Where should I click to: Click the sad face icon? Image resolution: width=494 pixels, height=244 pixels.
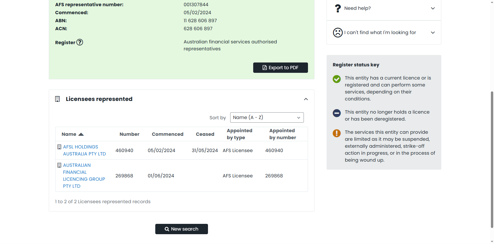[x=338, y=33]
